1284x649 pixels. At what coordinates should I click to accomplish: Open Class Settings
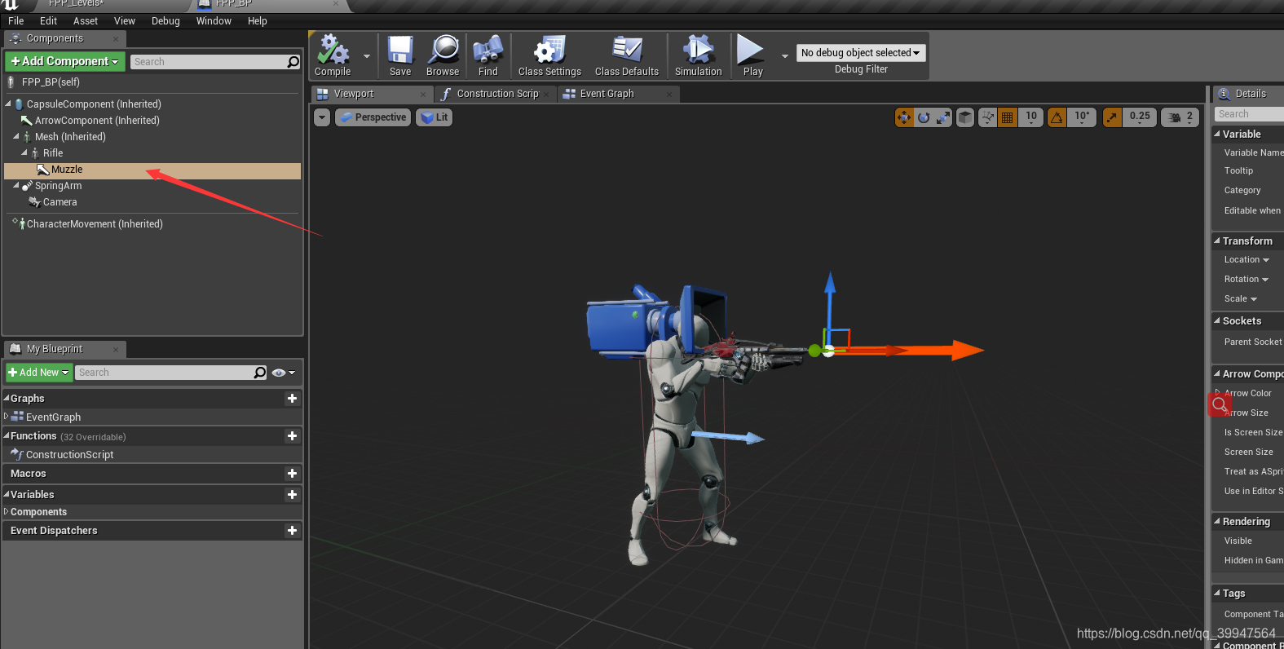(x=549, y=55)
